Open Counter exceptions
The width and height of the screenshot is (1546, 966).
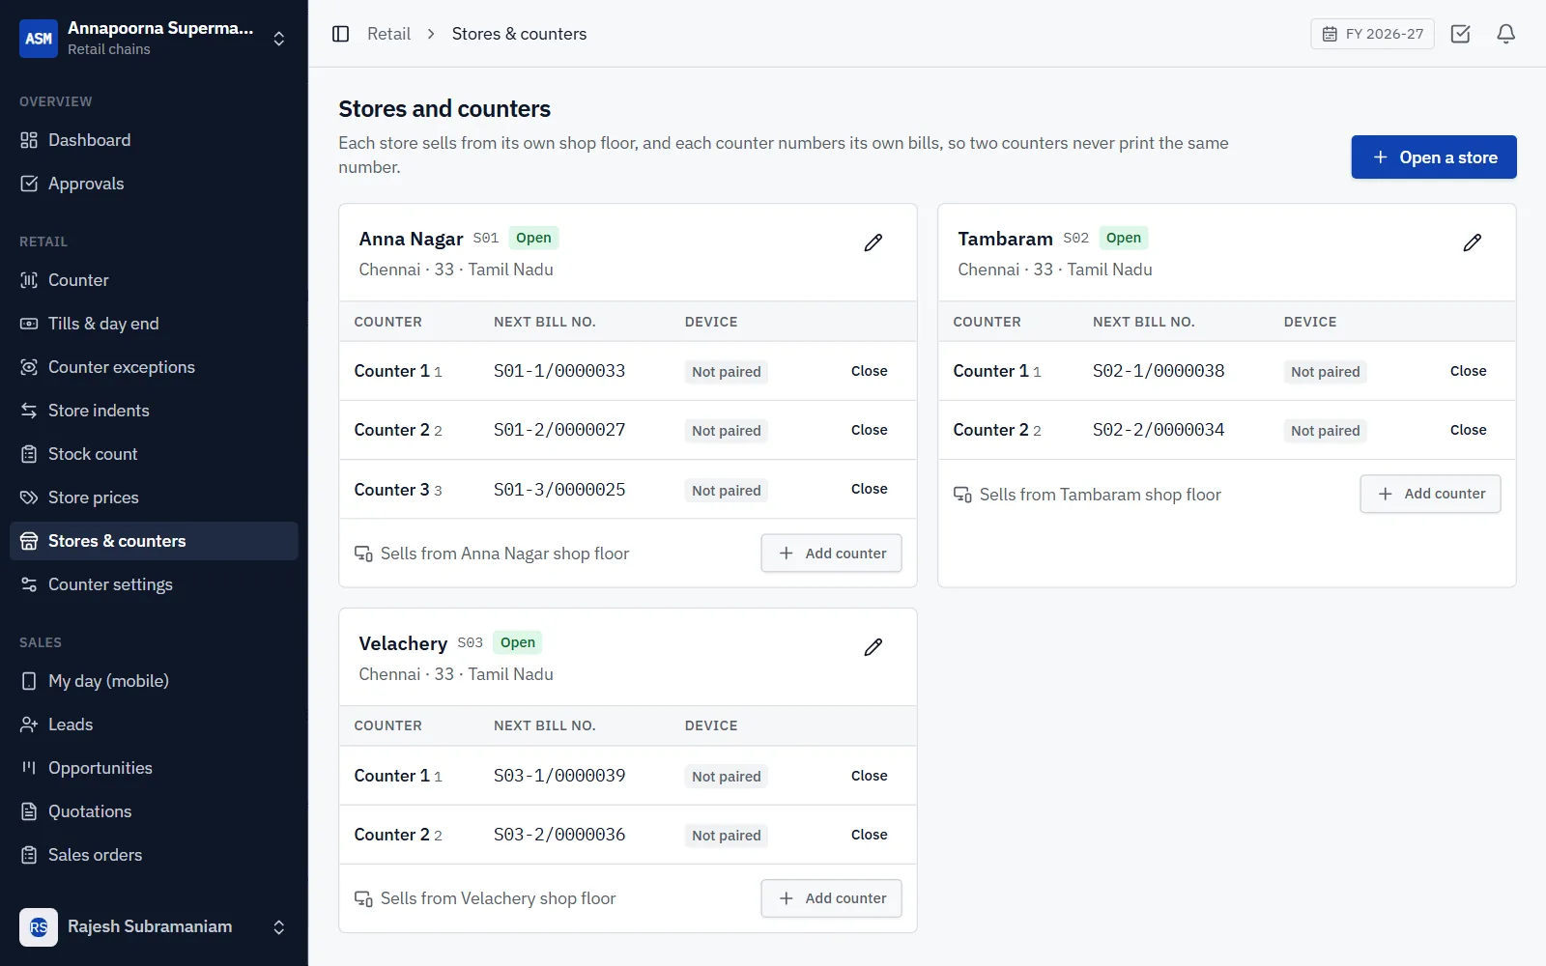[x=154, y=367]
